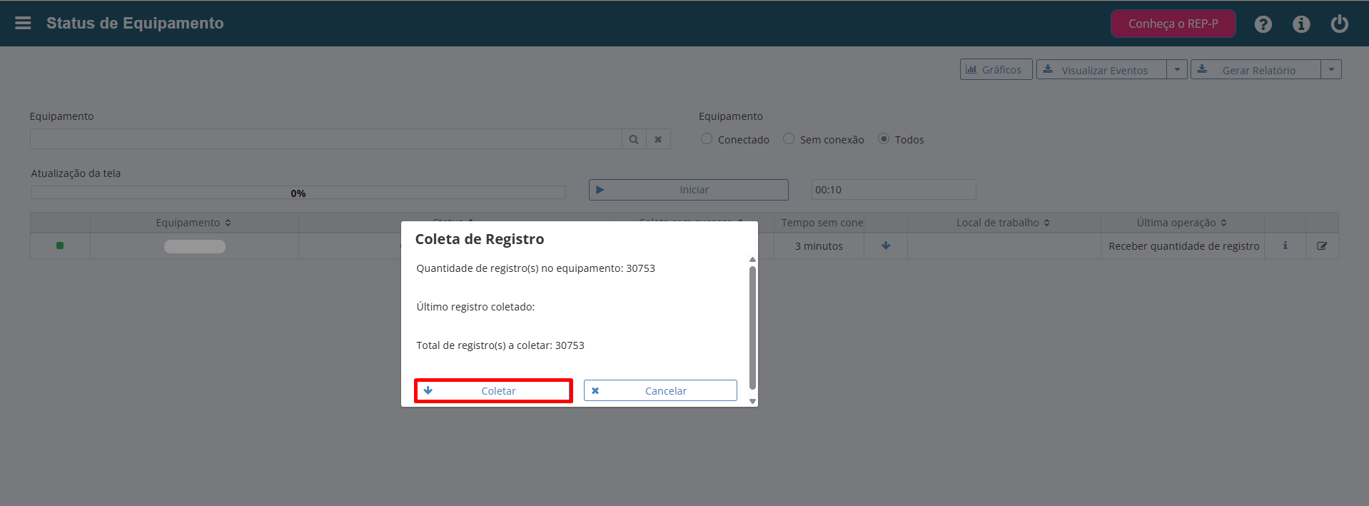
Task: Click into the Equipamento search field
Action: (325, 139)
